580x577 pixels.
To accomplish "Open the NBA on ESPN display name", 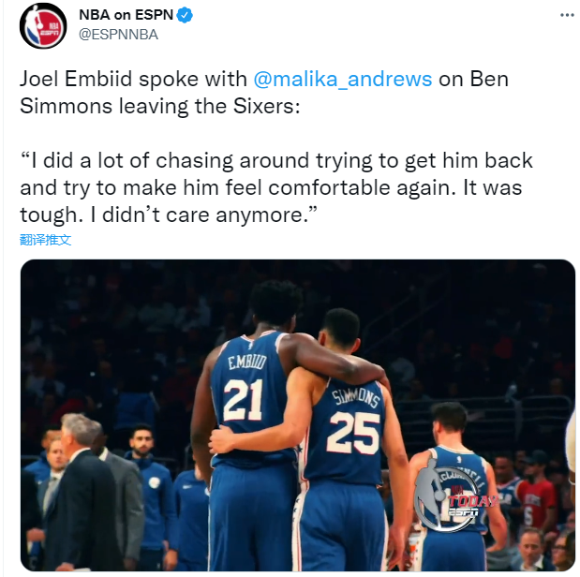I will coord(126,15).
